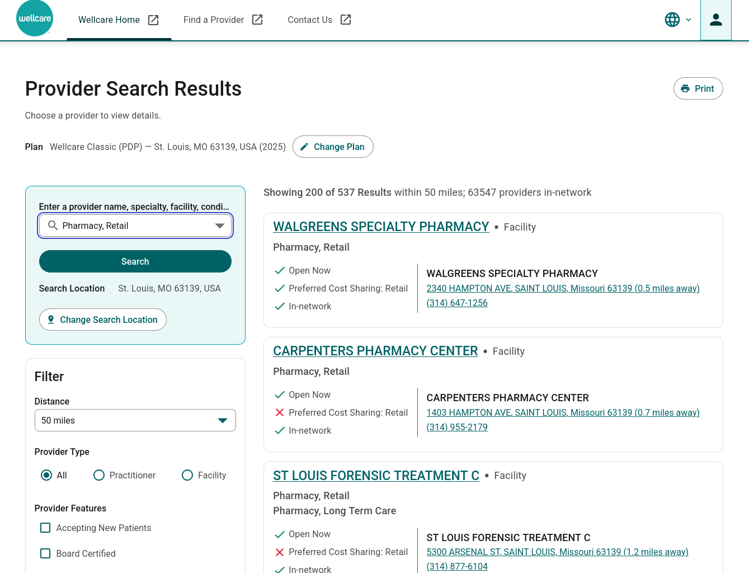Enable the Board Certified filter
This screenshot has width=749, height=573.
point(45,553)
